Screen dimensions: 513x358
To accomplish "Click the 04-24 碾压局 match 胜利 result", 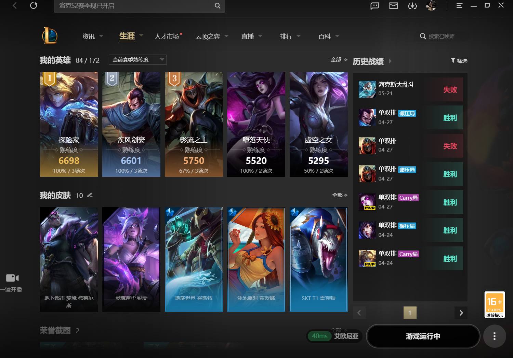I will (x=450, y=230).
